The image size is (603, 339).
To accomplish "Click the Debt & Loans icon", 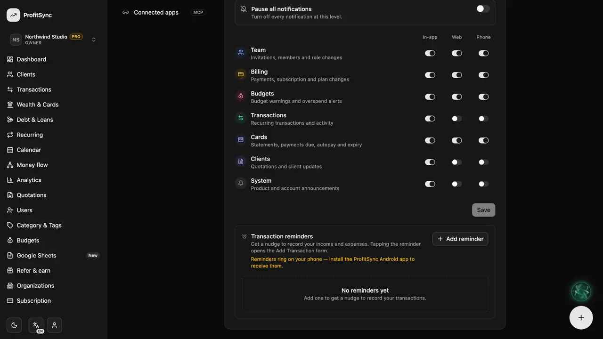I will point(10,120).
